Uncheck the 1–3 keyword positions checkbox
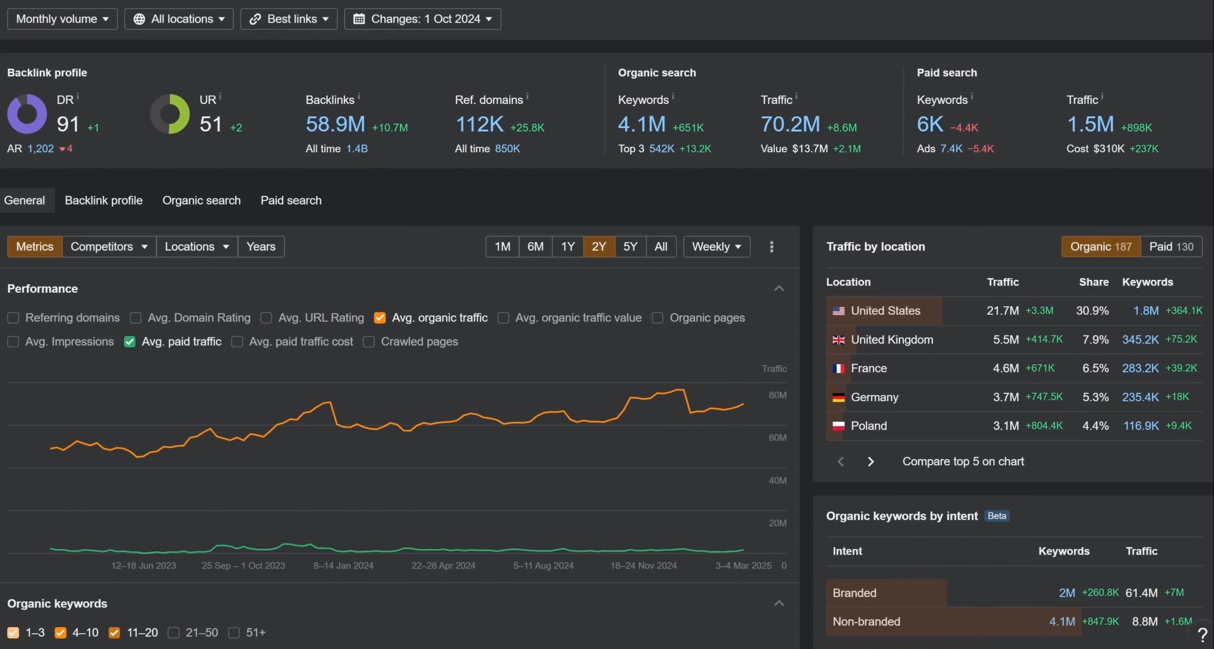 (14, 633)
